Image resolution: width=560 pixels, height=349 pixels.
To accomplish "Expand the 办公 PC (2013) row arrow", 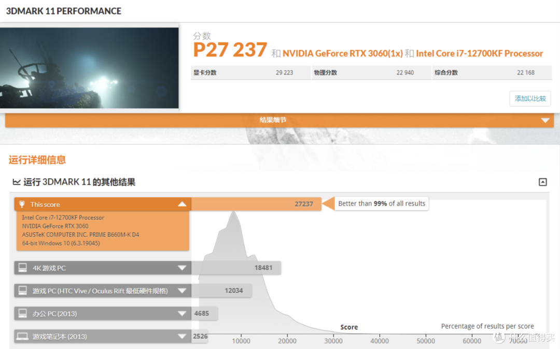I will coord(182,313).
